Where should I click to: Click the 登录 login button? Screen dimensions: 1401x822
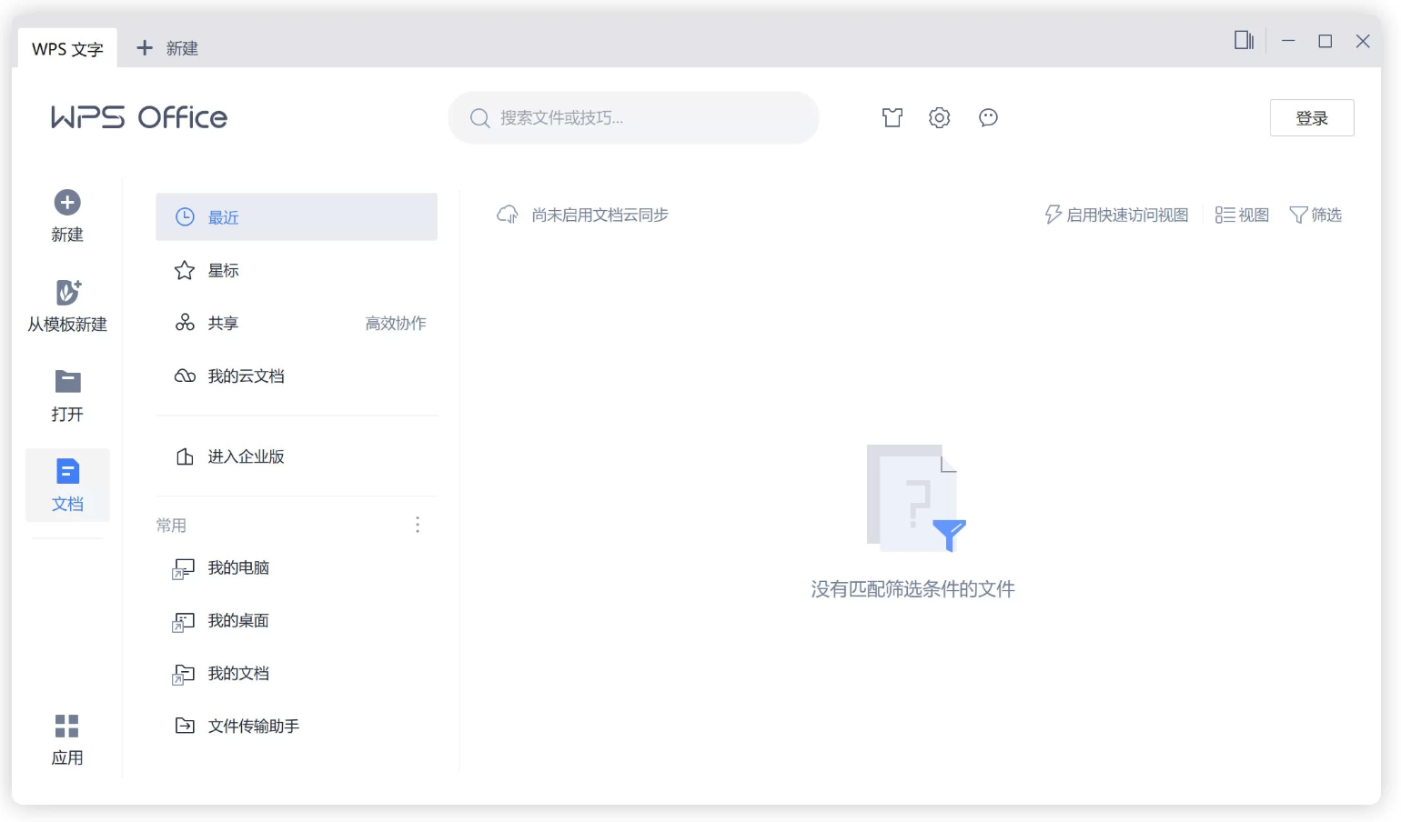(1312, 117)
